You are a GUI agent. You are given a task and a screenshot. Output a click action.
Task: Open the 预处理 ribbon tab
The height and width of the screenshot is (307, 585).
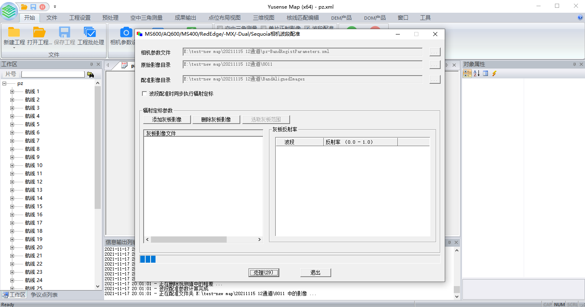click(110, 18)
